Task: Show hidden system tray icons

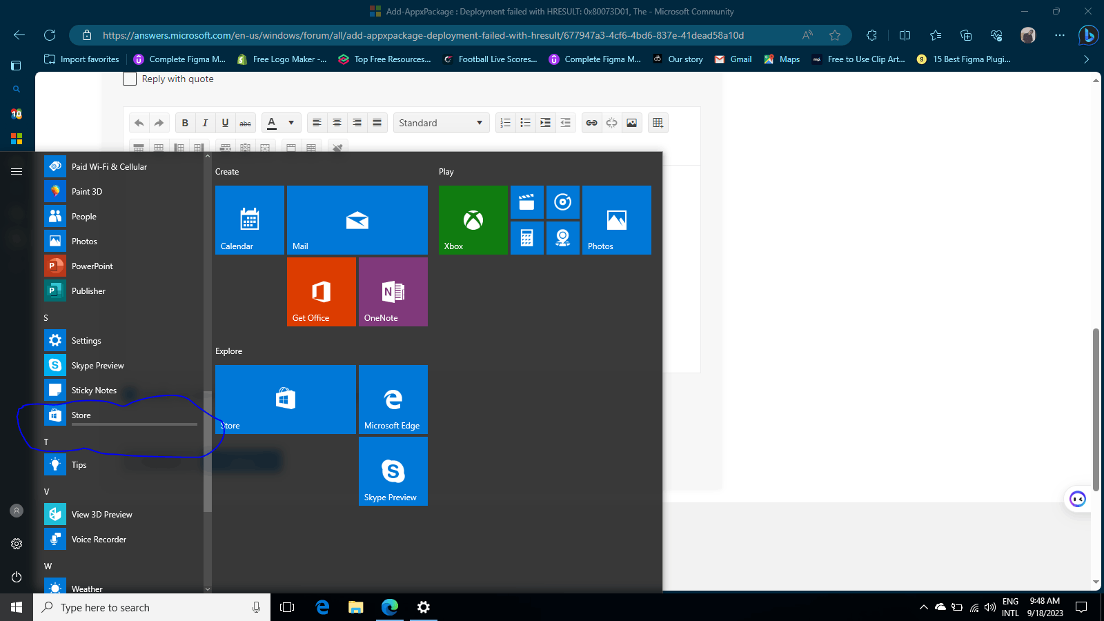Action: (923, 607)
